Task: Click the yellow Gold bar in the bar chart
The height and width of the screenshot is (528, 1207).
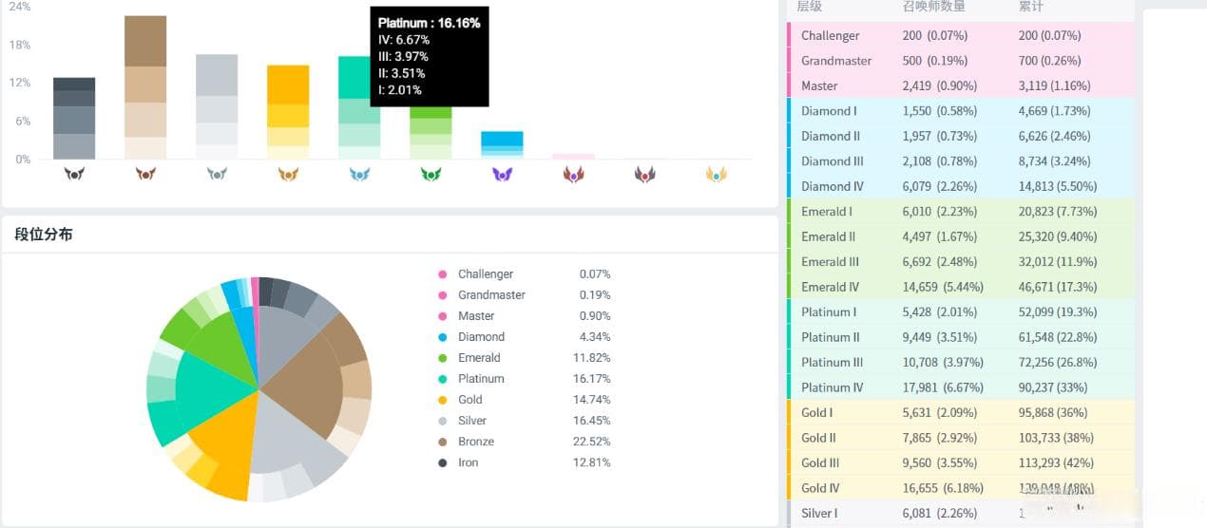Action: [x=288, y=112]
